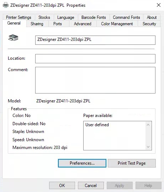Click the Print Test Page button

click(132, 163)
